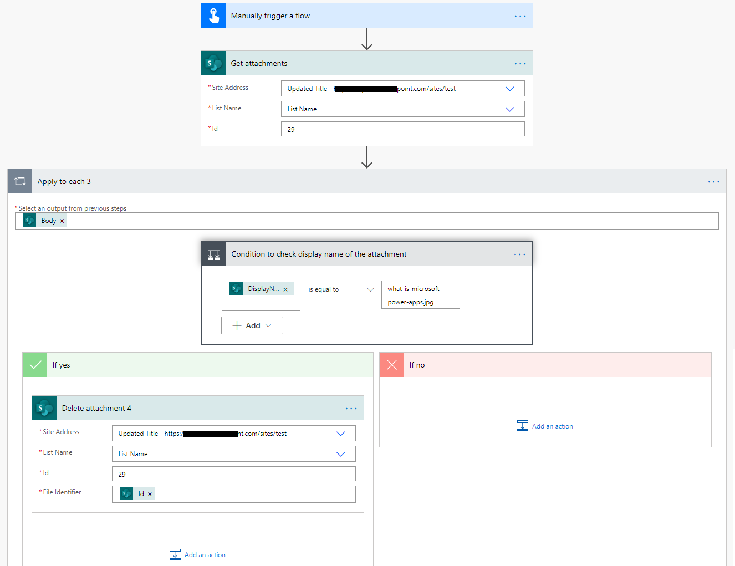This screenshot has height=566, width=735.
Task: Click the SharePoint icon on the Id token
Action: coord(126,493)
